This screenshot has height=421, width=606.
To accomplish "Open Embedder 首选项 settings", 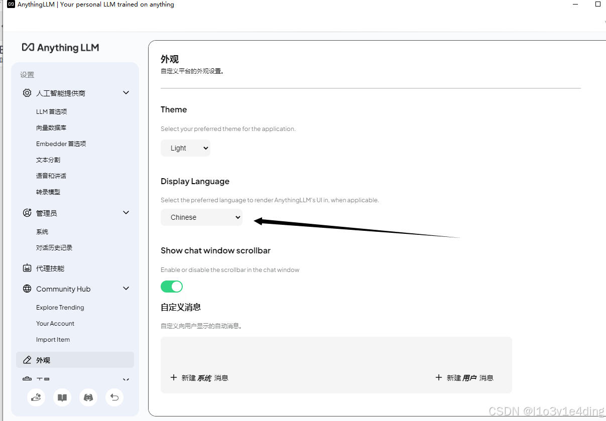I will pyautogui.click(x=61, y=144).
